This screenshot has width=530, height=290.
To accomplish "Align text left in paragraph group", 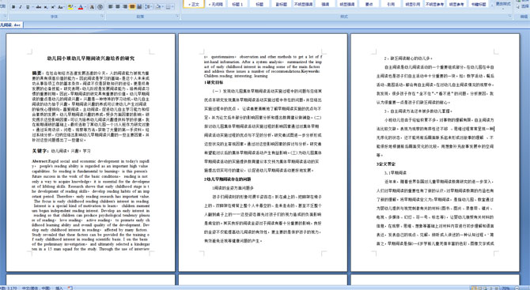I will point(111,7).
